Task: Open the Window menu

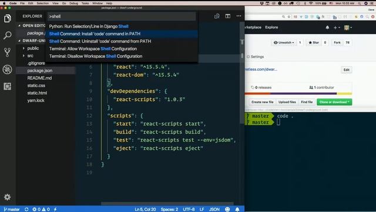Action: [98, 4]
